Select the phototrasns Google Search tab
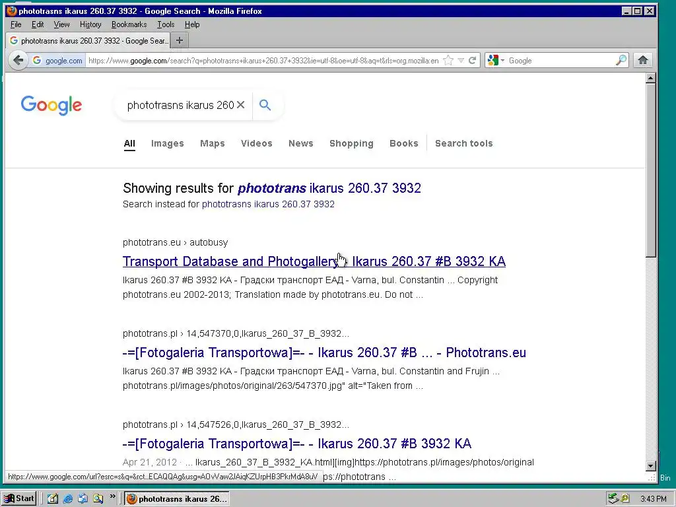The height and width of the screenshot is (507, 676). (88, 40)
